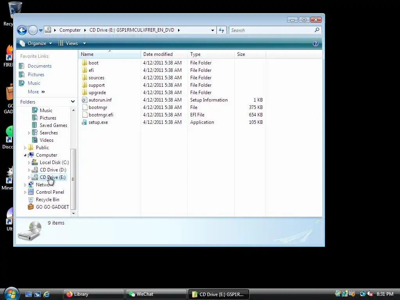
Task: Open the Views dropdown arrow
Action: pyautogui.click(x=84, y=43)
